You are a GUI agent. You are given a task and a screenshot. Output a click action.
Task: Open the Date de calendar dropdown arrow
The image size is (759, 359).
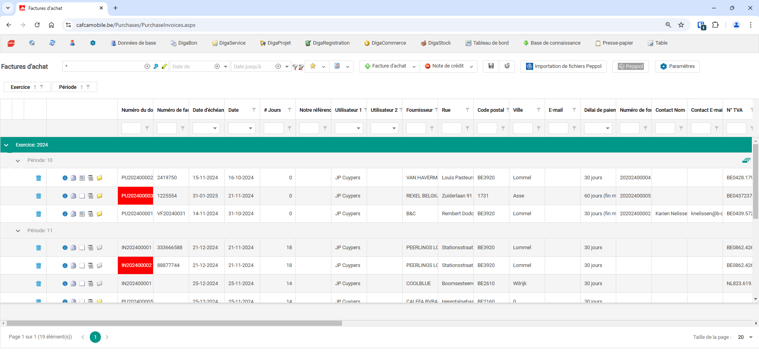(225, 66)
